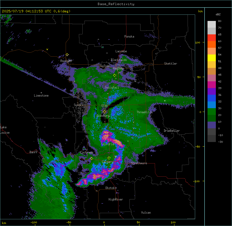Viewport: 232px width, 226px height.
Task: Select the bright green 20-30 dBZ legend swatch
Action: click(212, 112)
